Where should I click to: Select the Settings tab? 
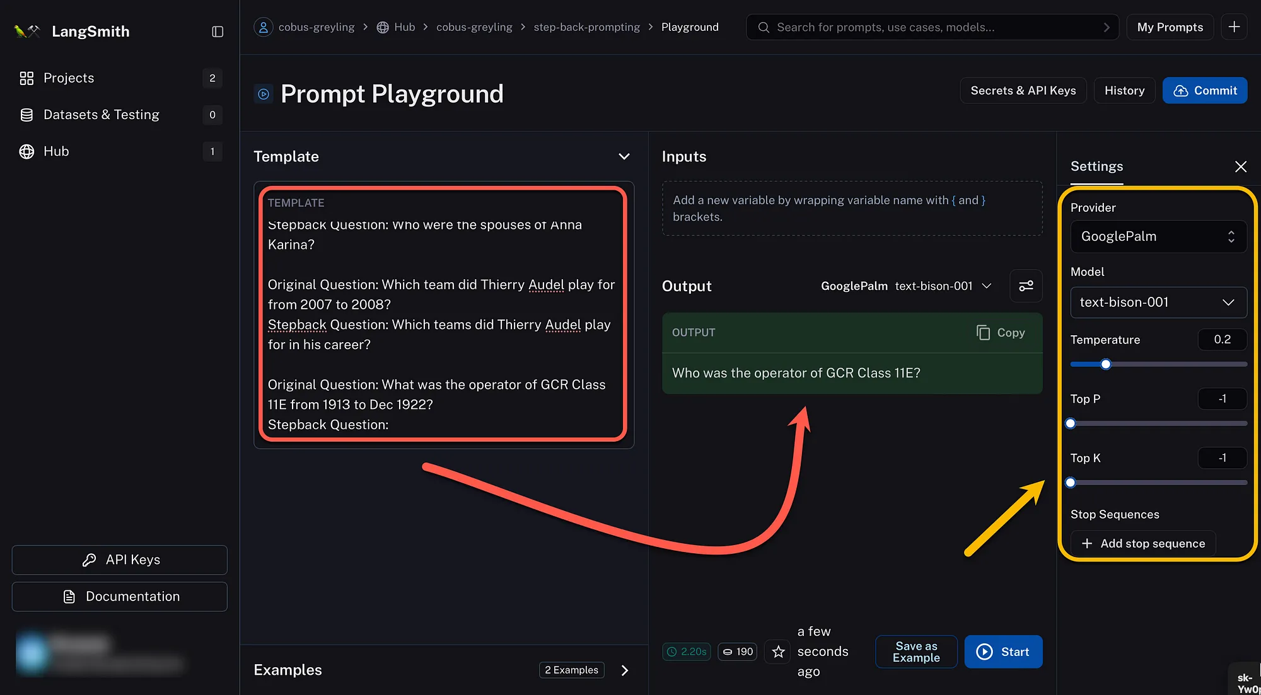[1096, 166]
